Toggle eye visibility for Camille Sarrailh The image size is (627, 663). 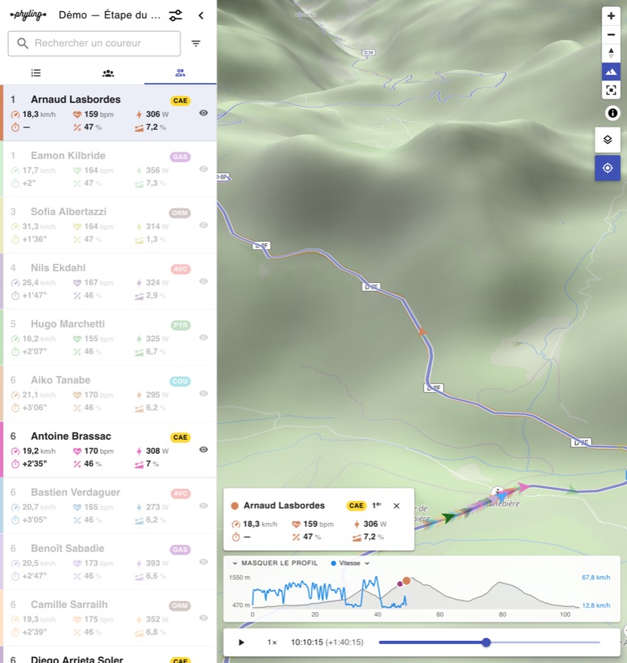[203, 618]
